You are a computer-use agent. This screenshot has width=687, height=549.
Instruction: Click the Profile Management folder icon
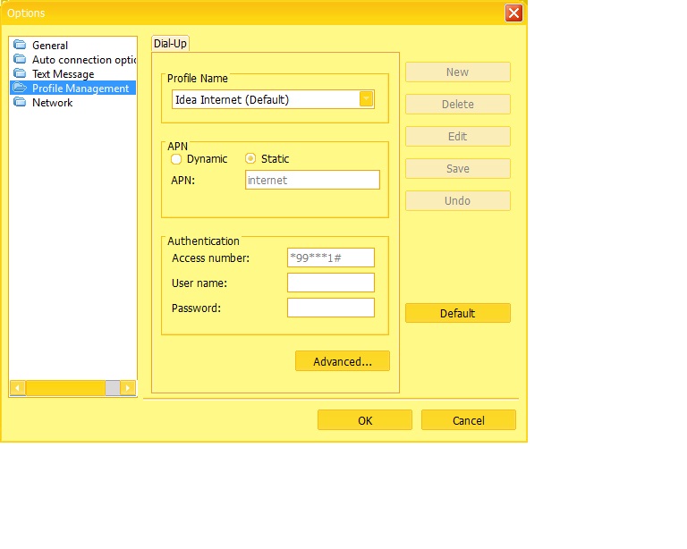(20, 89)
